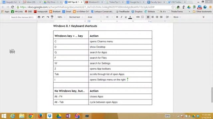Open the font size 11 dropdown
The image size is (213, 119).
pyautogui.click(x=109, y=17)
